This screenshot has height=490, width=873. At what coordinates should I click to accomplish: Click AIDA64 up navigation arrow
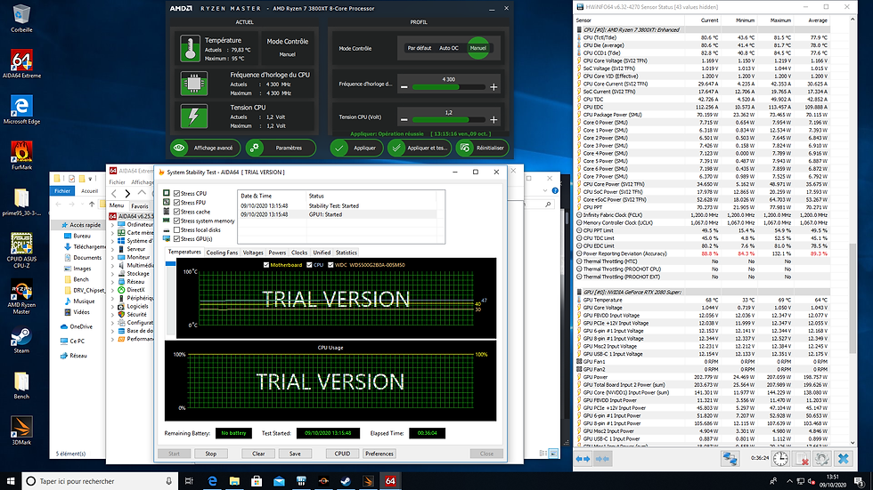click(142, 193)
